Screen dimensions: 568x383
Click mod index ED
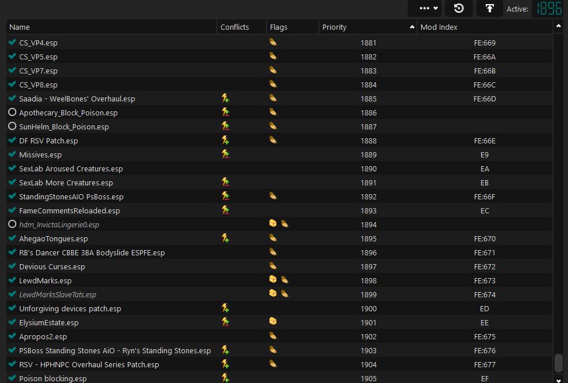coord(485,308)
